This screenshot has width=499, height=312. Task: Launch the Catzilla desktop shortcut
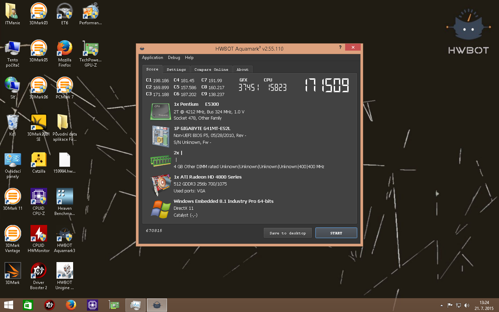[x=38, y=163]
